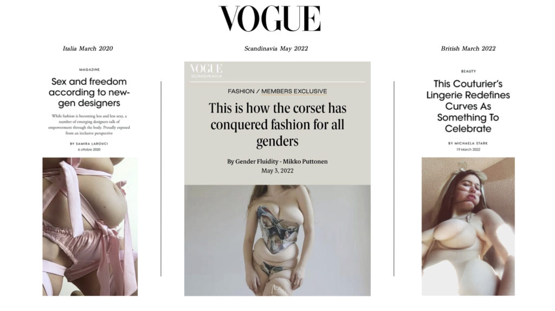Open the MAGAZINE category label
The width and height of the screenshot is (555, 311).
pos(89,70)
